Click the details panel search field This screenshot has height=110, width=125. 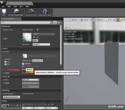25,23
